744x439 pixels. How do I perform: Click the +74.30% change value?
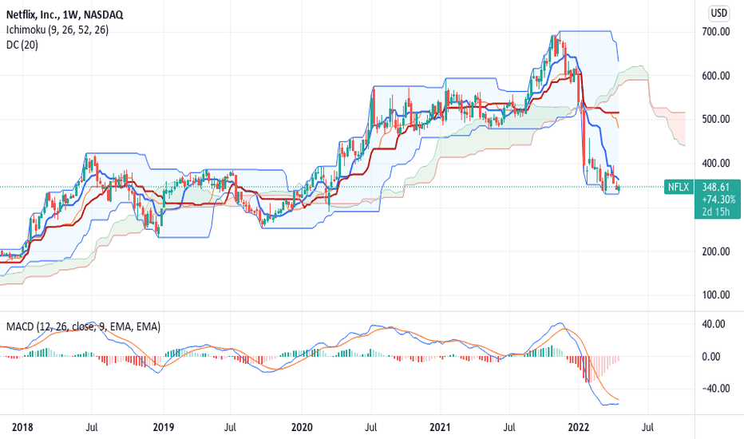click(x=717, y=200)
